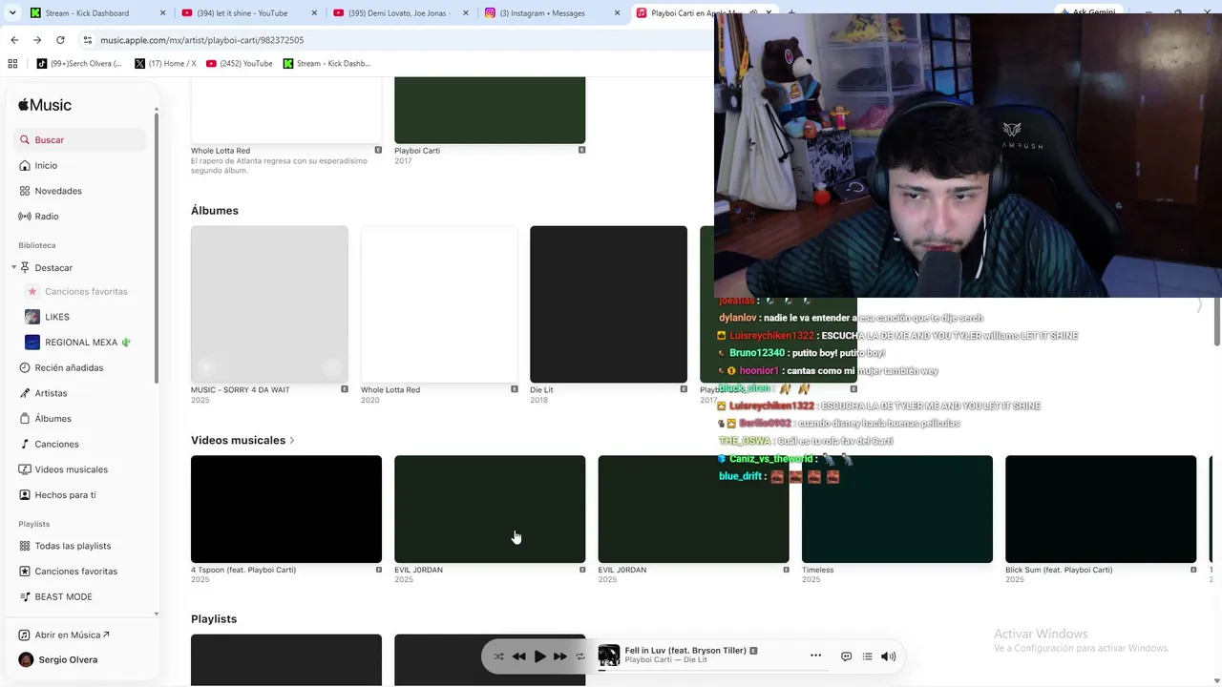Open Álbumes in the library sidebar
The height and width of the screenshot is (687, 1222).
click(53, 419)
